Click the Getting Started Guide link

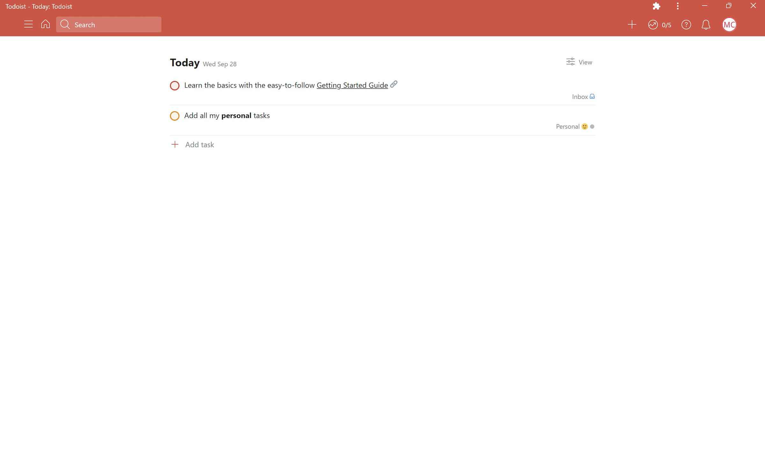pyautogui.click(x=352, y=85)
